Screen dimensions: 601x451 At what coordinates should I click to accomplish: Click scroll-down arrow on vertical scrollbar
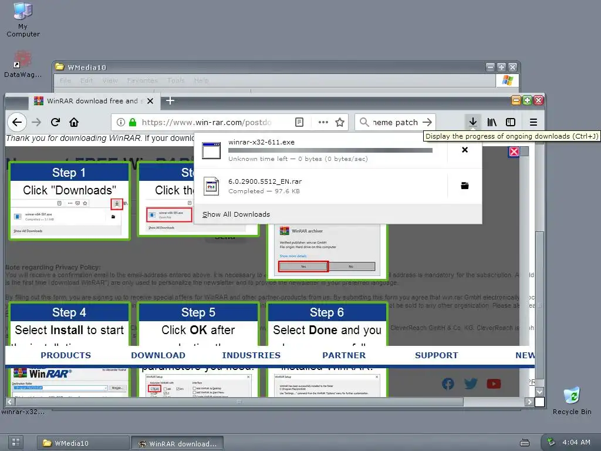539,392
